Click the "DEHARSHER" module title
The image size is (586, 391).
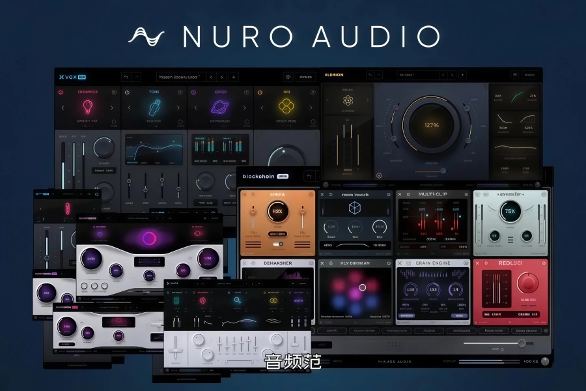pos(277,263)
